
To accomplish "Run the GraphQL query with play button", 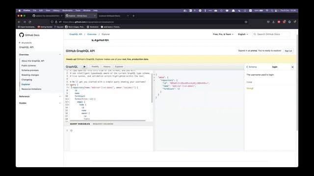I will [x=84, y=66].
